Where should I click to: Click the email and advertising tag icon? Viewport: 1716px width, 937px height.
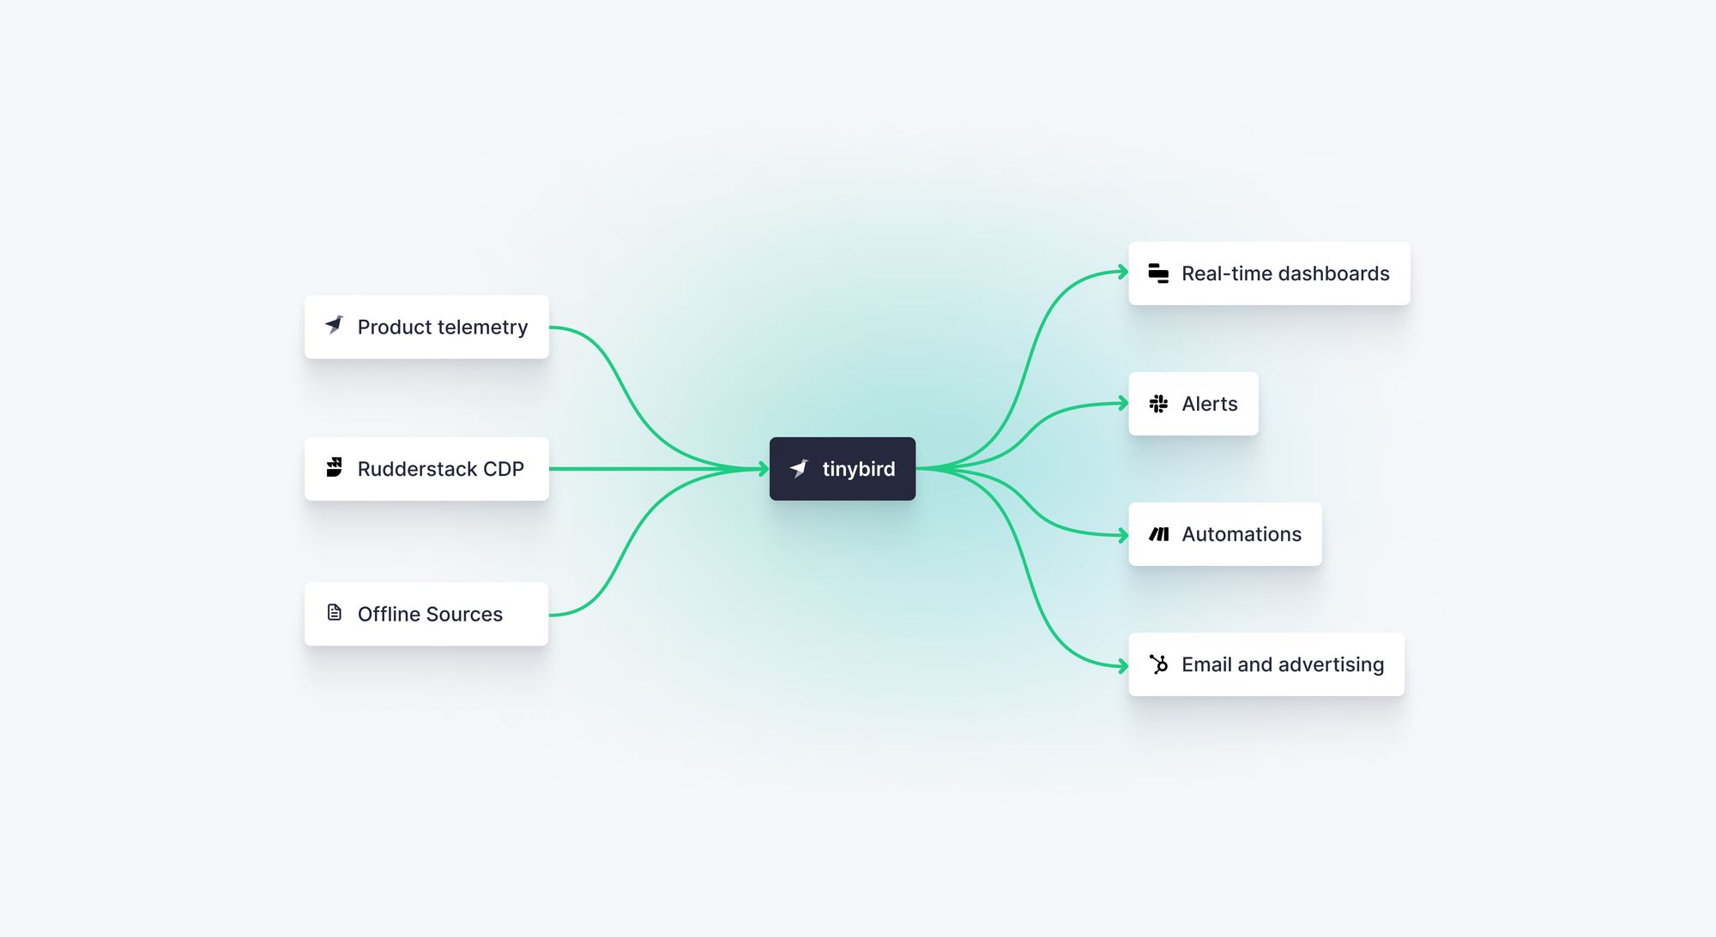(1158, 666)
